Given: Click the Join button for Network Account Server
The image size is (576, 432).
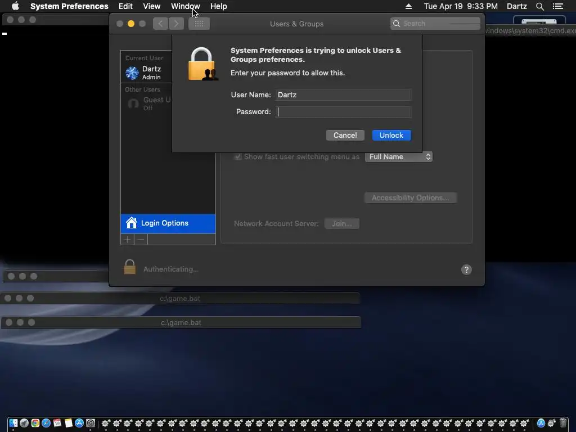Looking at the screenshot, I should tap(341, 223).
